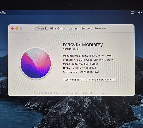Viewport: 143px width, 128px height.
Task: Click the macOS Monterey logo image
Action: click(x=36, y=63)
